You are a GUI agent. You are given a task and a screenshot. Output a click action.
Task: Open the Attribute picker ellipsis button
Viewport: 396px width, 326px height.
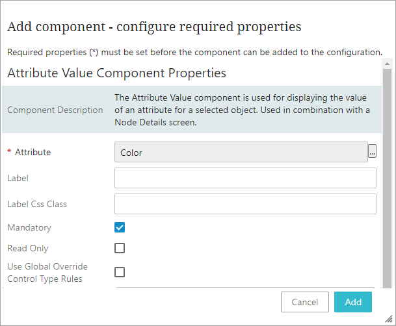372,151
